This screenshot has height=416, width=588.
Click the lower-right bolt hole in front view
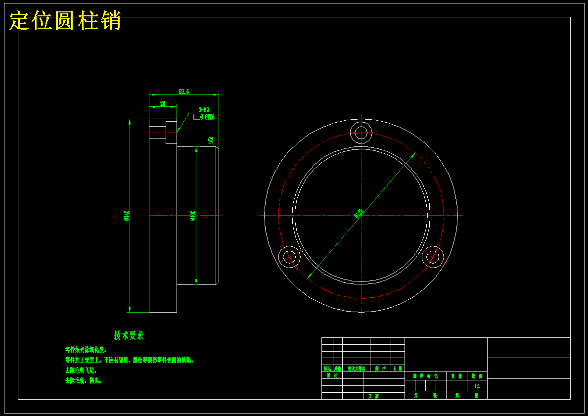[433, 257]
